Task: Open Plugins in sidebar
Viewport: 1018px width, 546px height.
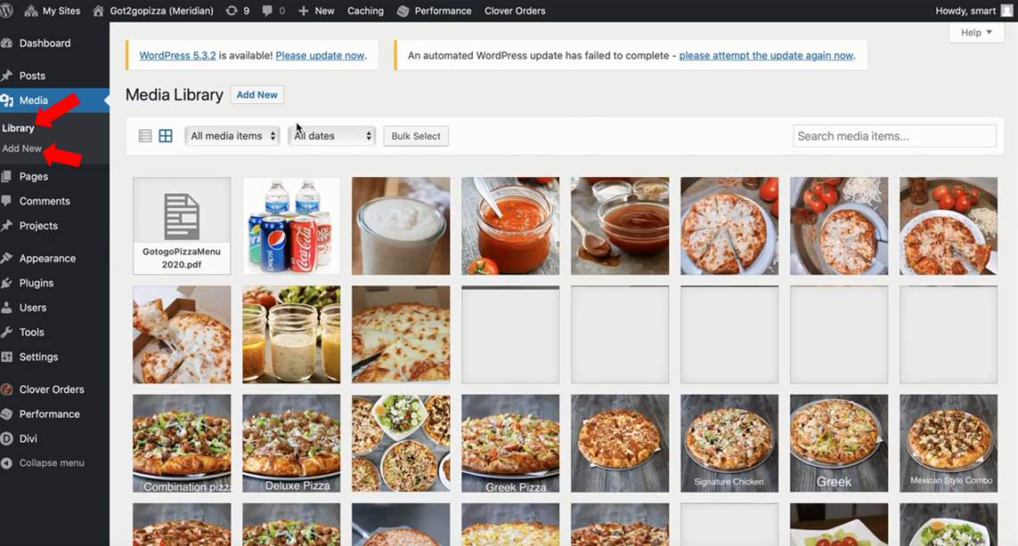Action: (x=37, y=282)
